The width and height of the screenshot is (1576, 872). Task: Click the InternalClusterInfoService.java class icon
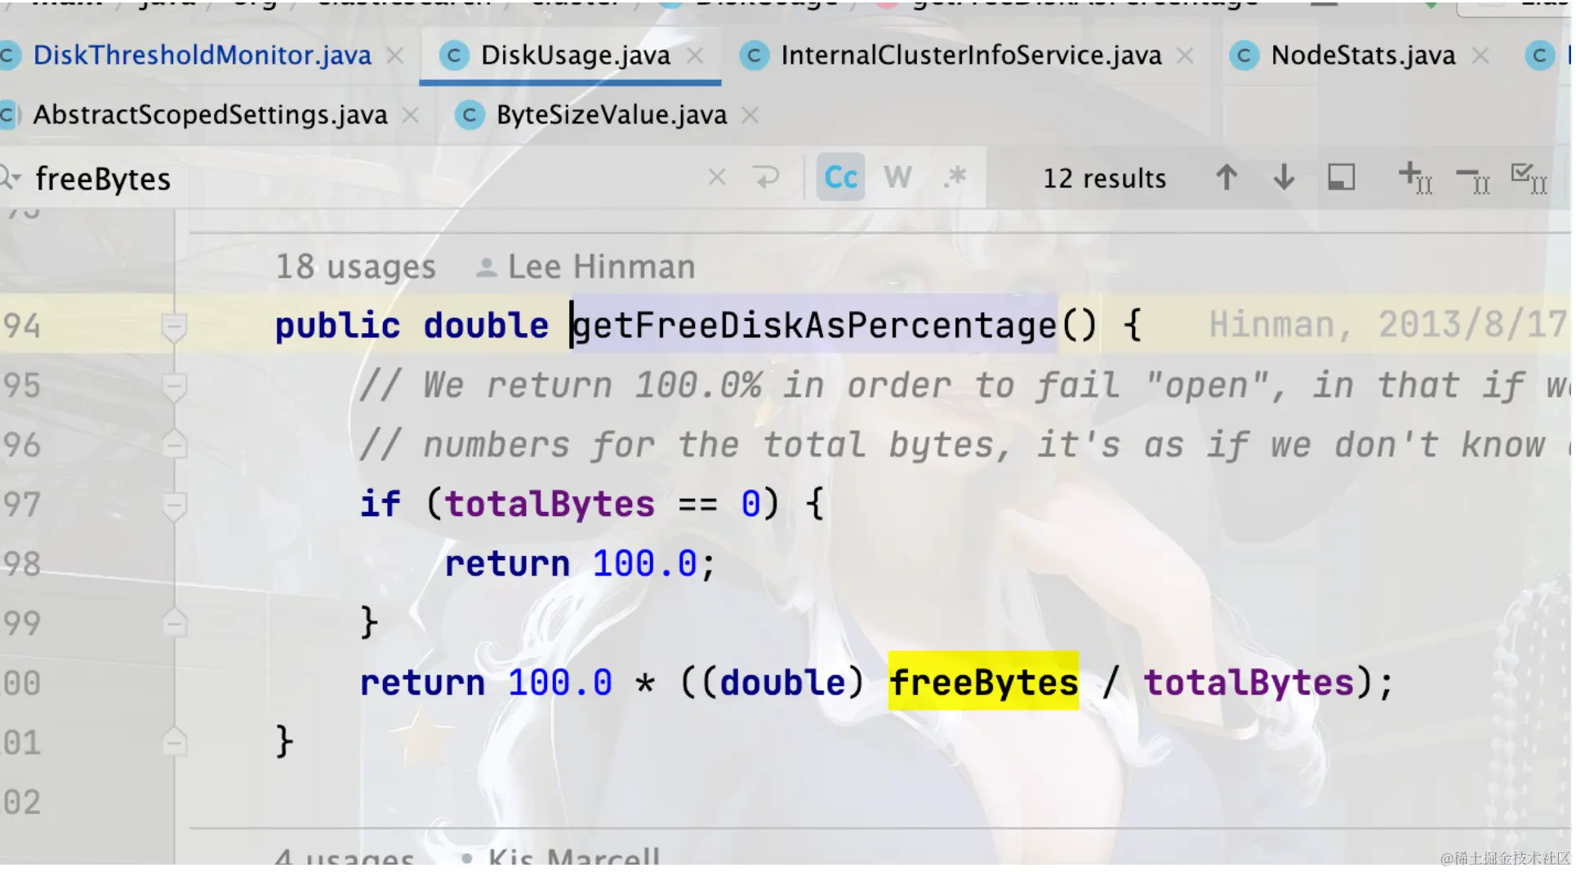click(x=754, y=56)
